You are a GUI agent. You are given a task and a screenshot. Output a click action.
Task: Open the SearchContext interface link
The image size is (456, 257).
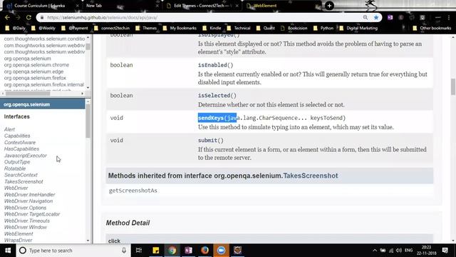click(x=21, y=175)
